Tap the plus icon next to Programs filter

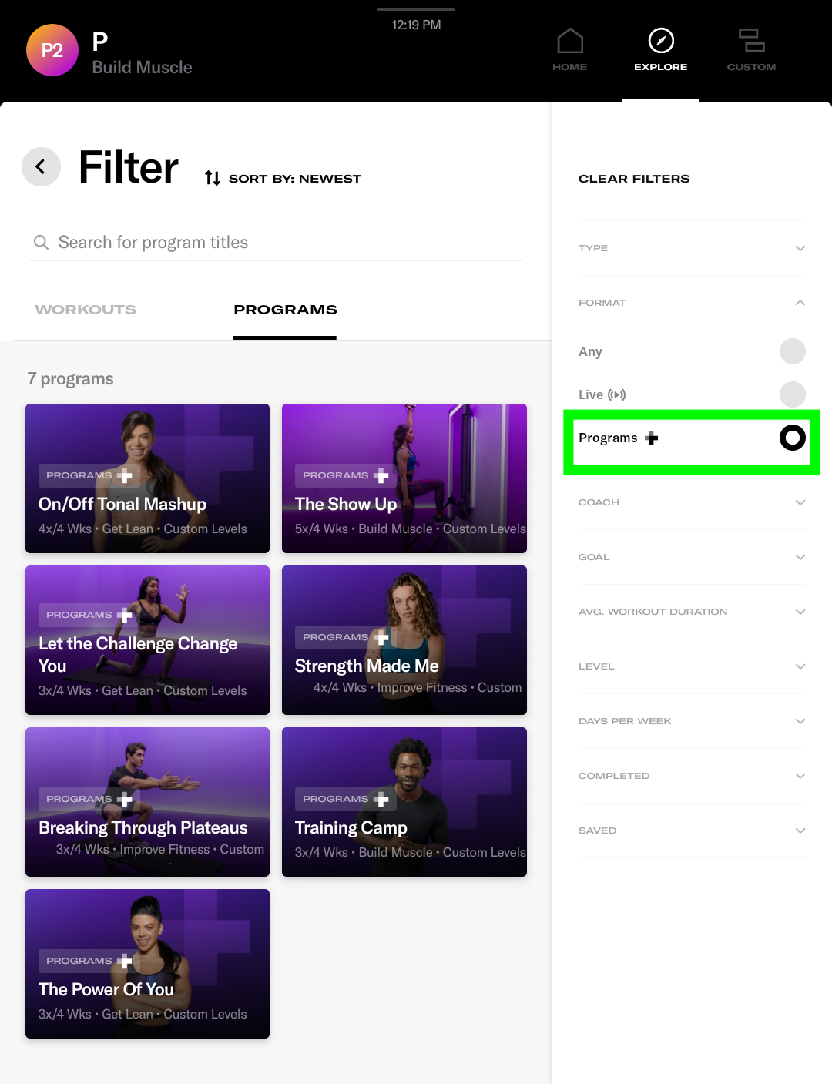click(652, 438)
